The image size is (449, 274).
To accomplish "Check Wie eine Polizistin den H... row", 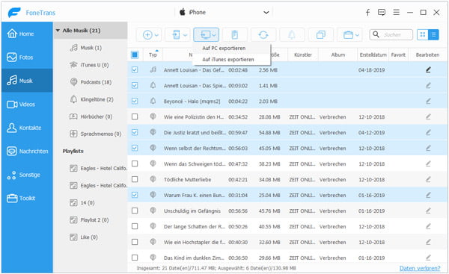I will click(x=135, y=116).
